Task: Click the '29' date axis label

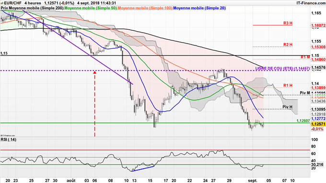Action: click(x=229, y=181)
